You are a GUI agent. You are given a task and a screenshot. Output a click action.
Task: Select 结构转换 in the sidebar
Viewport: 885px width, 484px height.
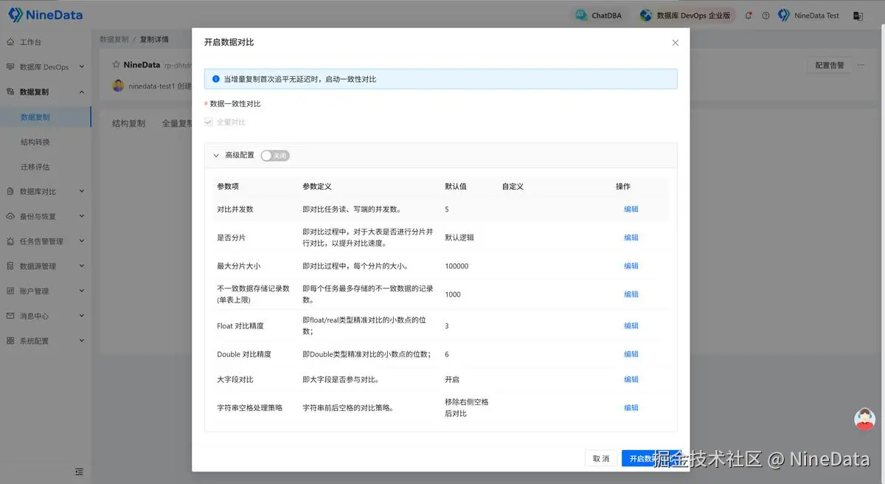pyautogui.click(x=35, y=142)
